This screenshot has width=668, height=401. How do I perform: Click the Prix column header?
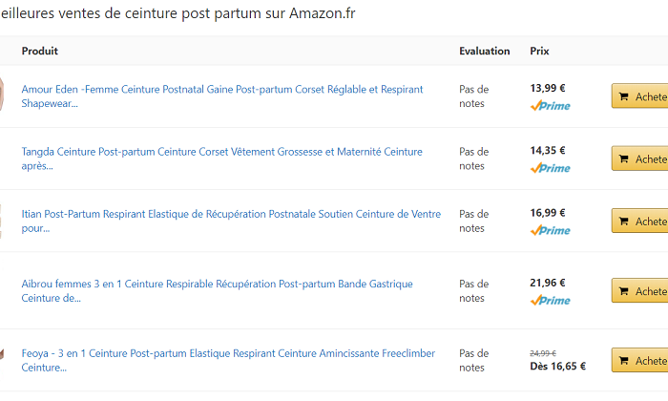coord(539,51)
